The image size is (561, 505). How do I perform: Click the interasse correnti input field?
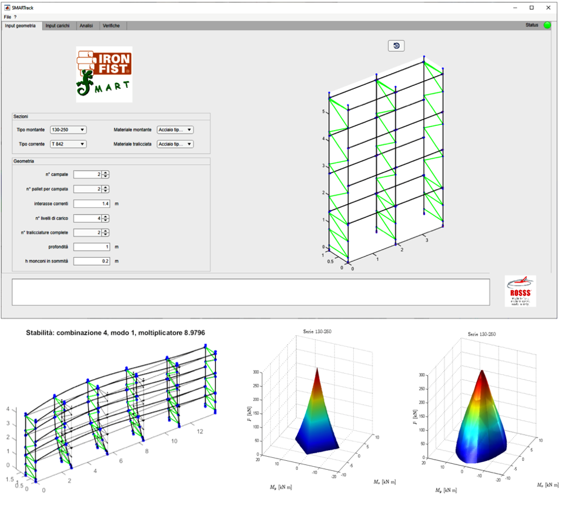click(x=91, y=204)
